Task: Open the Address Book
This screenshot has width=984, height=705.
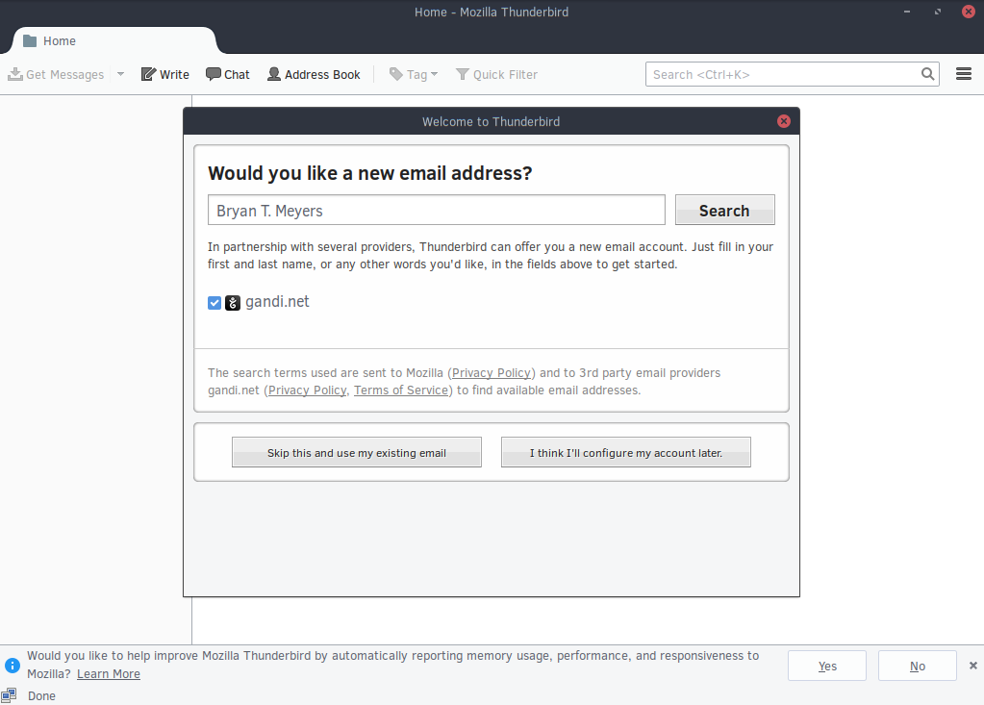Action: pos(314,74)
